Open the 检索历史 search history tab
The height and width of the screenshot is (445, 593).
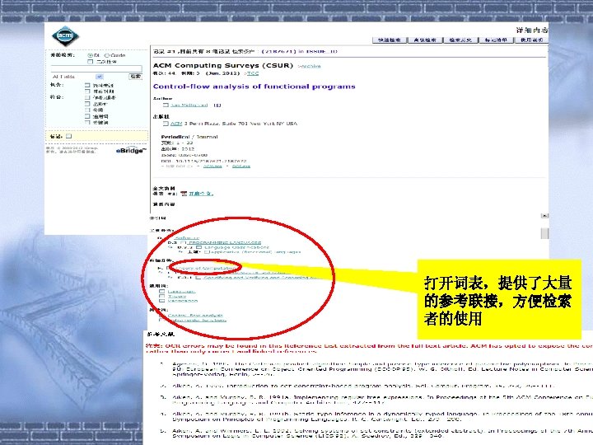[x=460, y=40]
